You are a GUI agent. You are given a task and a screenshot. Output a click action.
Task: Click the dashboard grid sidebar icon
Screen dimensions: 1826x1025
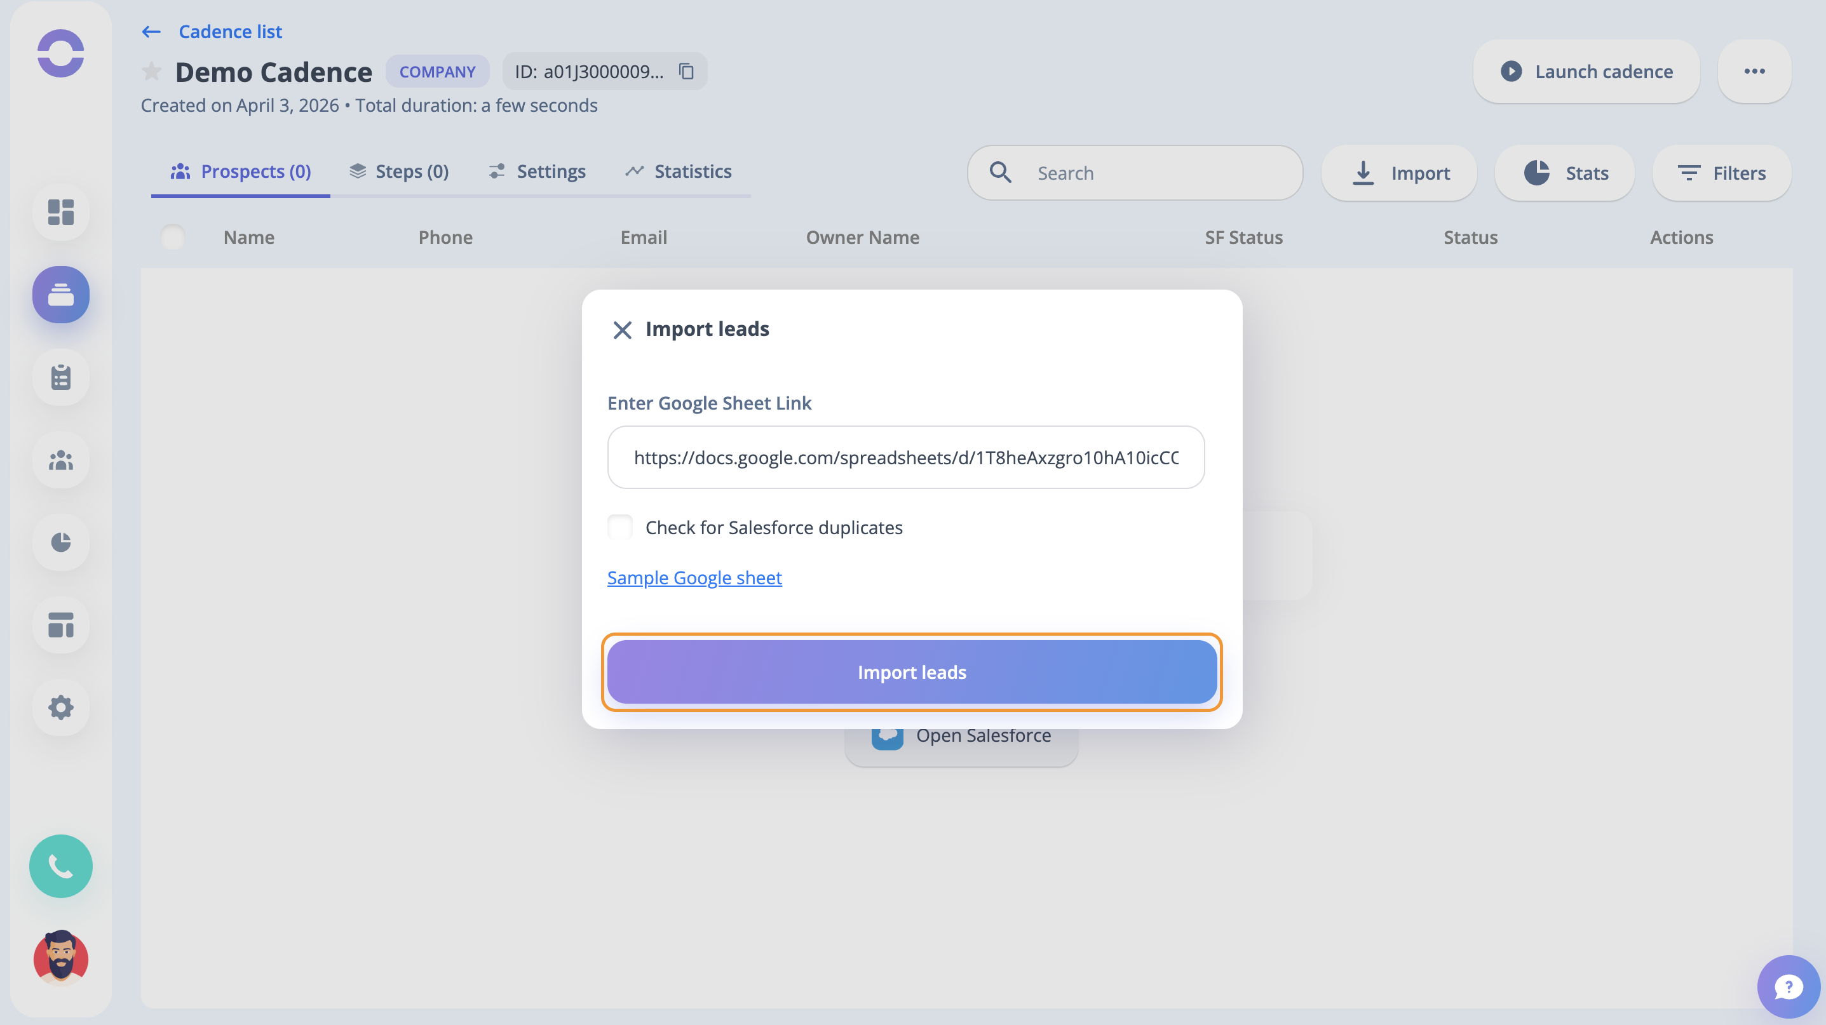[x=61, y=212]
